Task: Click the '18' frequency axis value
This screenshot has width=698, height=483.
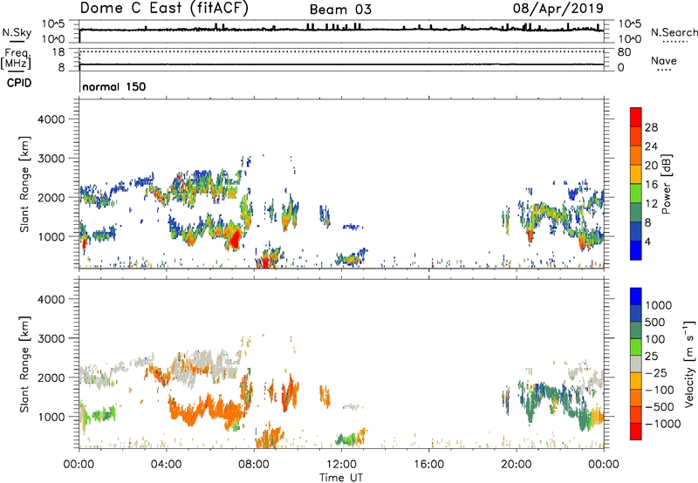Action: click(x=58, y=51)
